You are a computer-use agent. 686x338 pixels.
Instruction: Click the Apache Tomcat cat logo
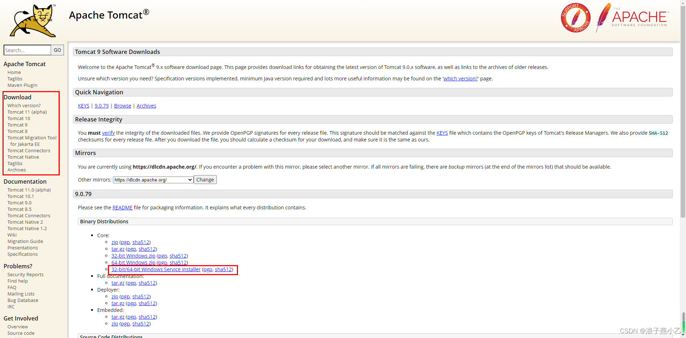pos(33,20)
